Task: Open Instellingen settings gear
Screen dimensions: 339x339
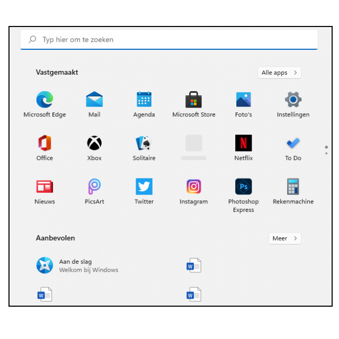Action: 293,104
